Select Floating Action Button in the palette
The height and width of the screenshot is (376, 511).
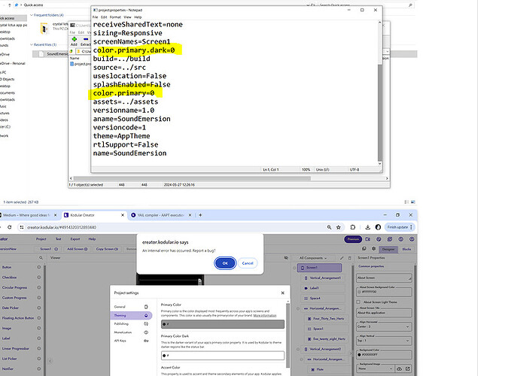click(18, 318)
